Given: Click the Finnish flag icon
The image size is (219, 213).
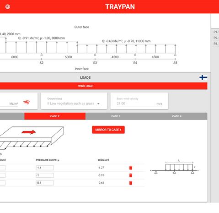Looking at the screenshot, I should pyautogui.click(x=203, y=77).
